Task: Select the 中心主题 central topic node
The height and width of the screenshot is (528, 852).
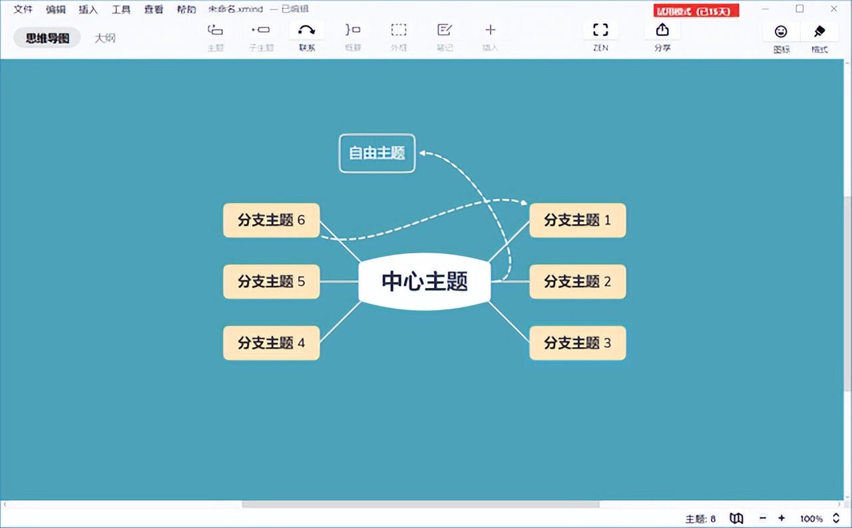Action: (424, 281)
